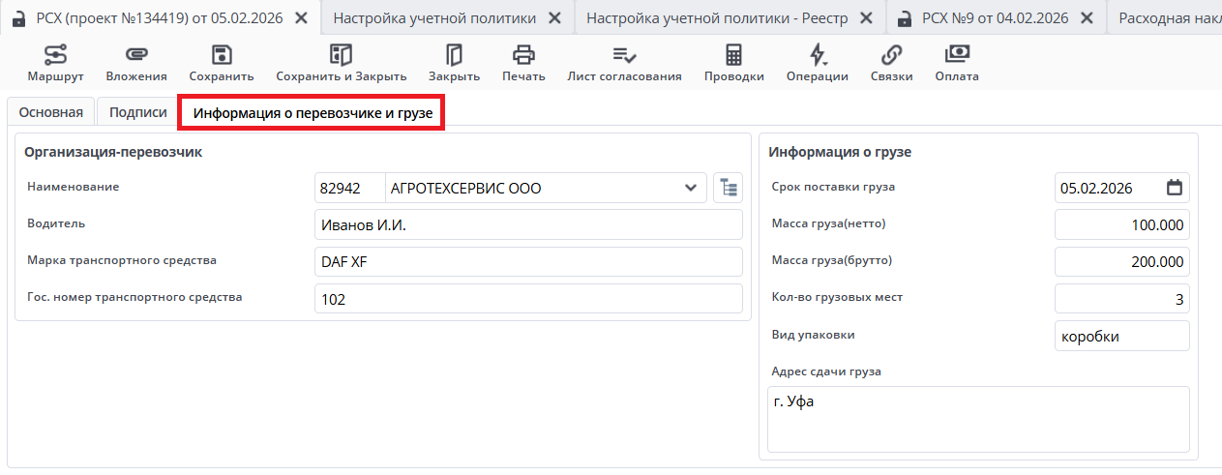Open Настройка учетной политики - Реестр tab

point(719,17)
